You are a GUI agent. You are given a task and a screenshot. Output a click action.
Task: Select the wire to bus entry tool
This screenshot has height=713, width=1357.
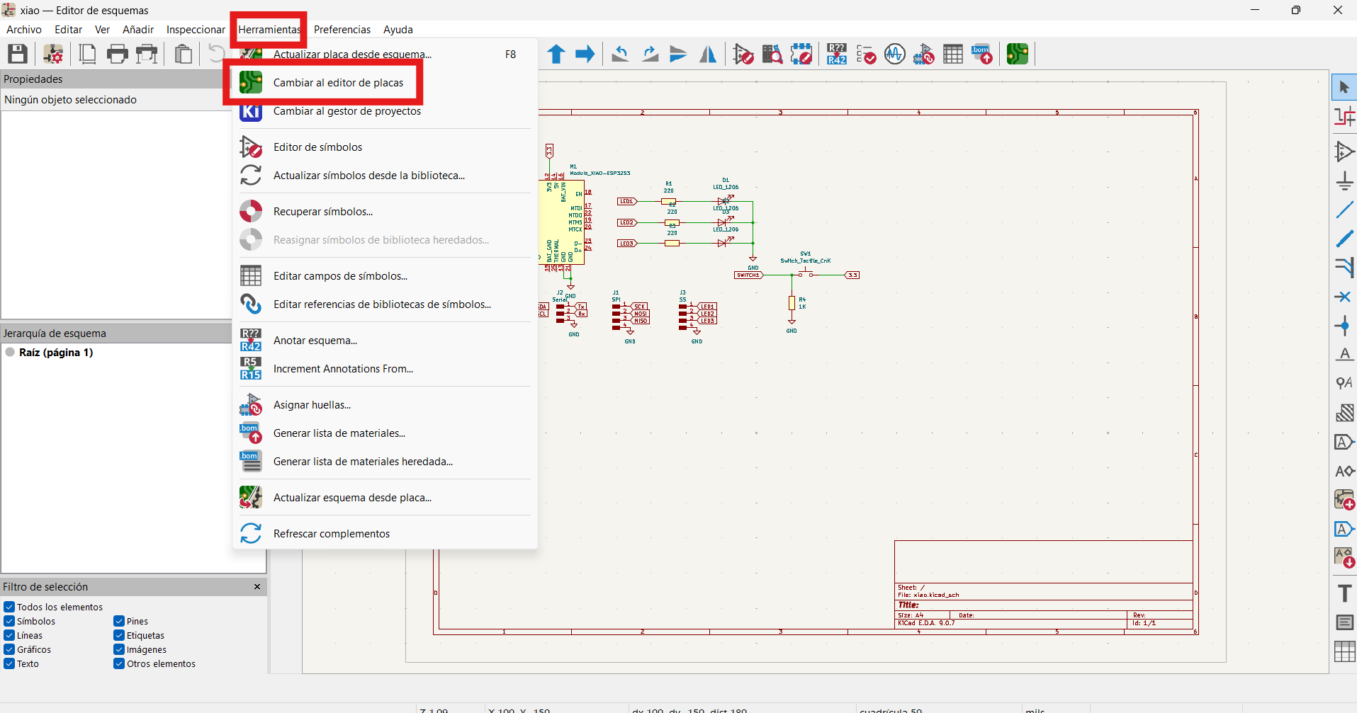[x=1344, y=268]
